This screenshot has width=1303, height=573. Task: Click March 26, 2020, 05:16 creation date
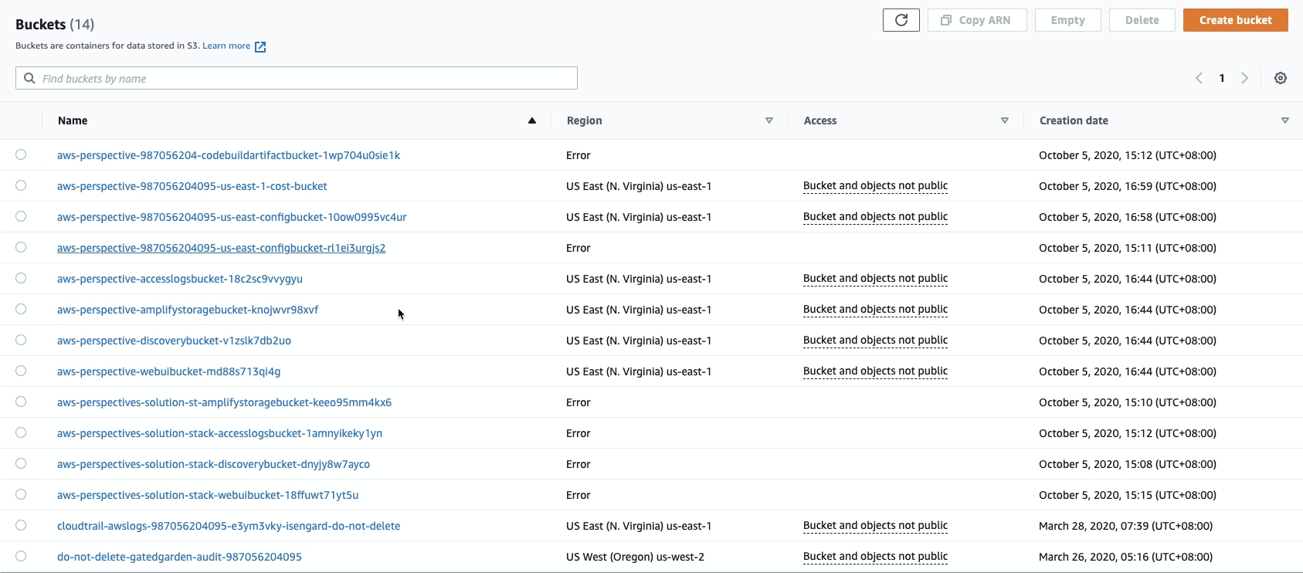point(1125,557)
